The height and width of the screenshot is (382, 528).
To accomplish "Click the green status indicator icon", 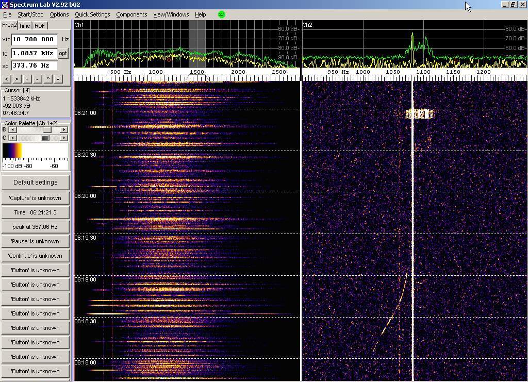I will [x=222, y=14].
